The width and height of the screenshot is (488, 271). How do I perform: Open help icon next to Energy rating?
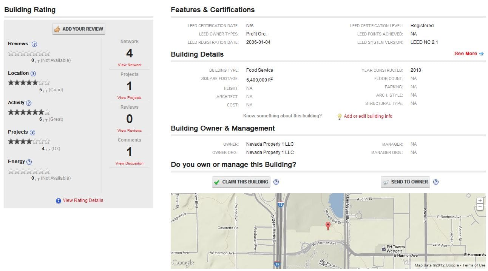(x=29, y=162)
